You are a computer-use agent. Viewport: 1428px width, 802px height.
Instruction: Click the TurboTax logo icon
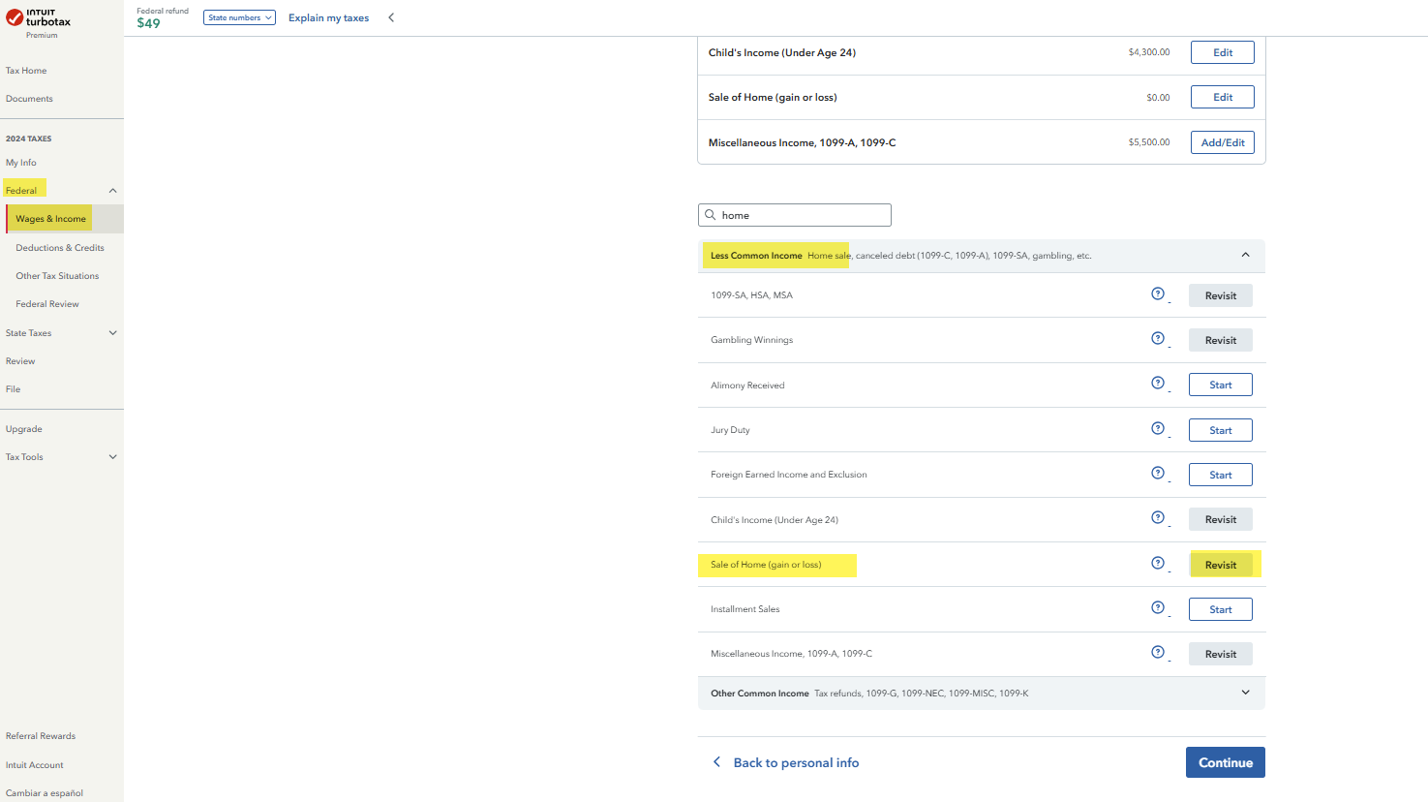pos(15,17)
